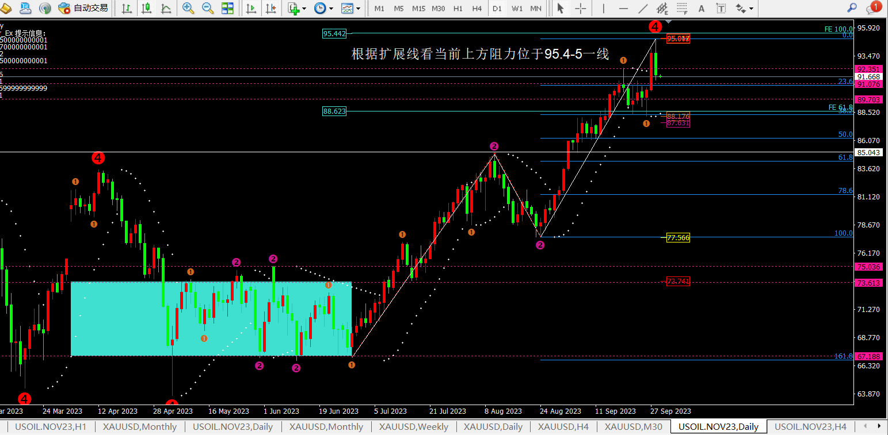The image size is (888, 435).
Task: Select the equidistant channel tool
Action: [662, 8]
